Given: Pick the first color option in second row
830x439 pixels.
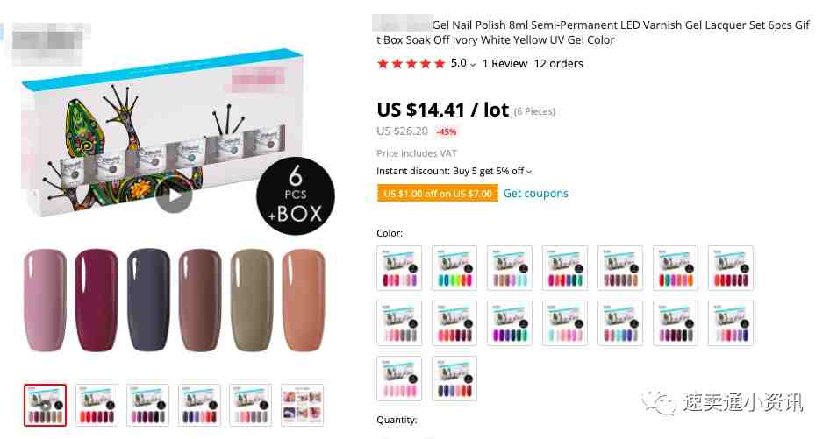Looking at the screenshot, I should pos(400,322).
